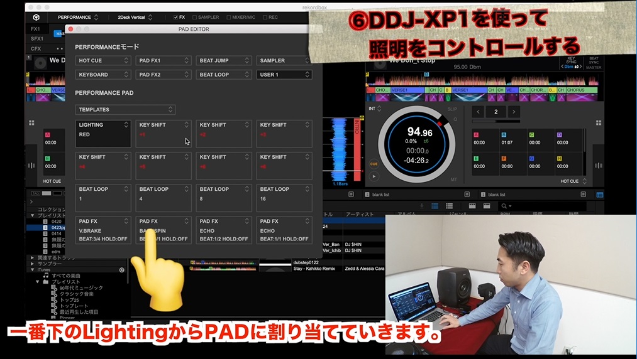The width and height of the screenshot is (637, 359).
Task: Toggle SLIP mode on deck 2
Action: (x=451, y=109)
